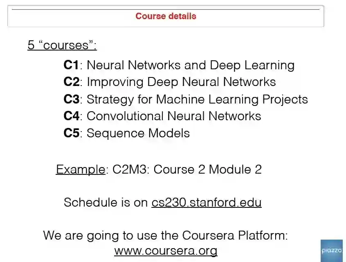Click the Piazza logo icon
Screen dimensions: 346x262
[x=331, y=251]
